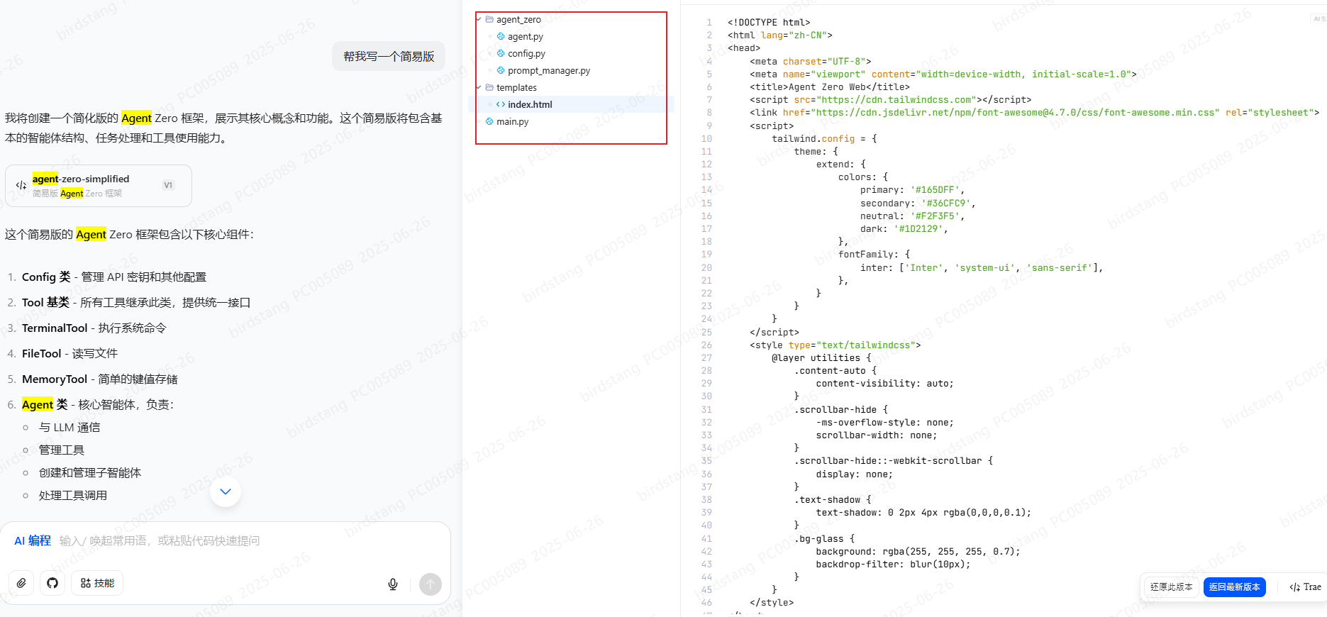Click code line 6 title tag
The width and height of the screenshot is (1327, 617).
click(830, 87)
